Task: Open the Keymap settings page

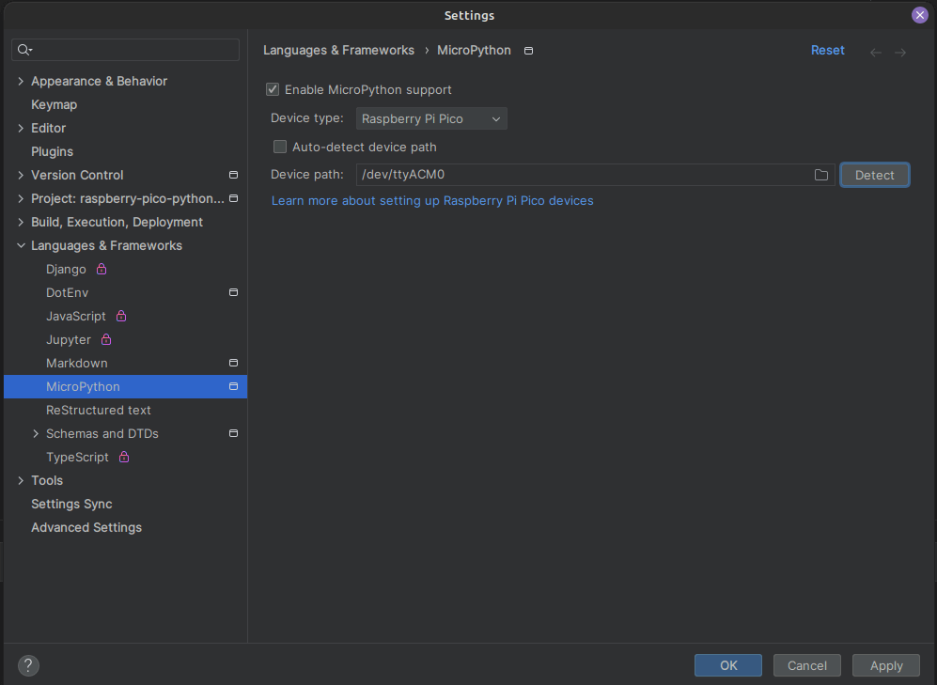Action: tap(54, 104)
